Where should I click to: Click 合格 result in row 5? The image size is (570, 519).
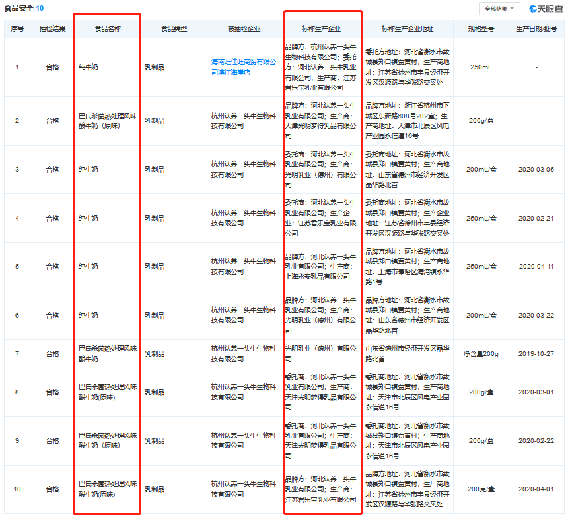pyautogui.click(x=53, y=266)
